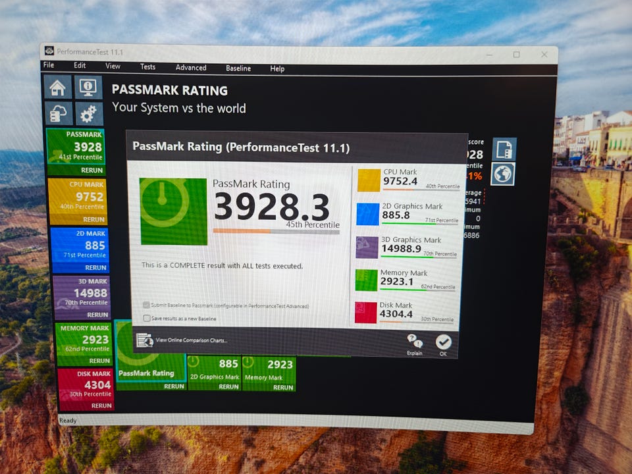Click the 45th Percentile label
This screenshot has width=632, height=474.
(313, 224)
